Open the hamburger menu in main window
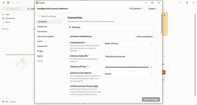 pos(4,3)
